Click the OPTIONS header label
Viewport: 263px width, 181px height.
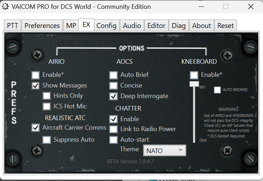(131, 49)
